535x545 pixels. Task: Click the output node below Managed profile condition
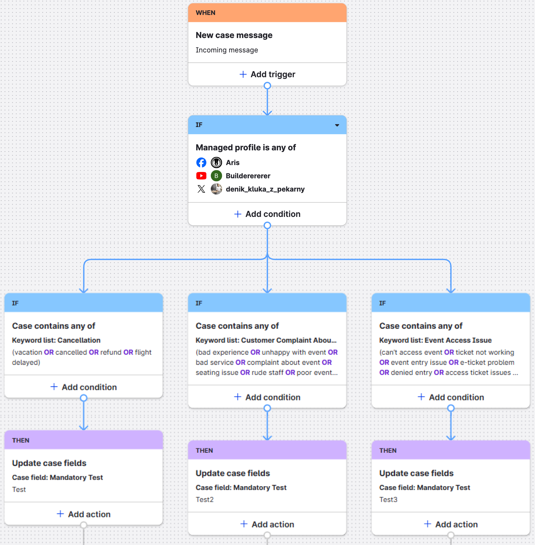tap(267, 225)
